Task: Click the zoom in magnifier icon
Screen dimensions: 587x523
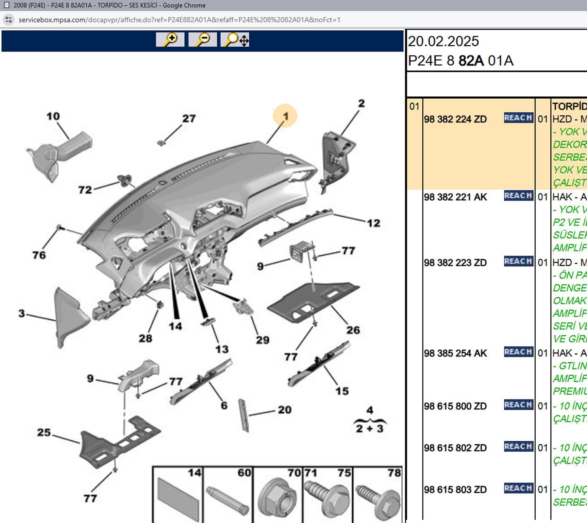Action: tap(170, 39)
